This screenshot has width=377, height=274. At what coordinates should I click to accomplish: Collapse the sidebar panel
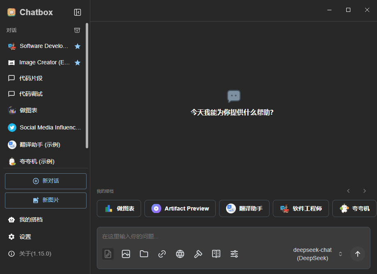[x=78, y=12]
